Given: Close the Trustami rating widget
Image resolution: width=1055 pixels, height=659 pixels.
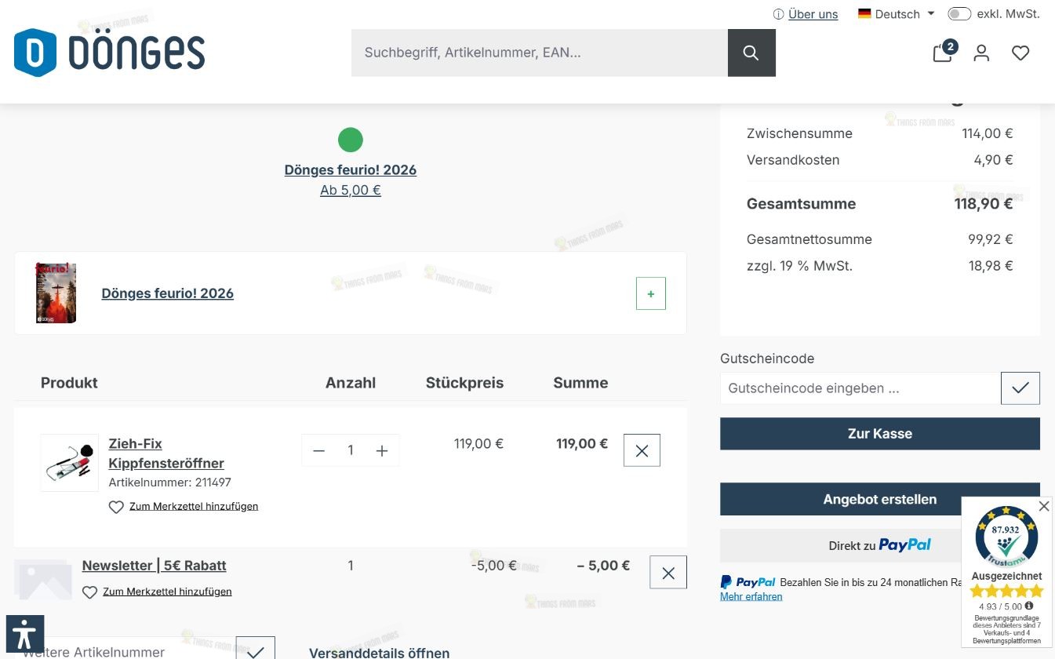Looking at the screenshot, I should click(x=1044, y=506).
